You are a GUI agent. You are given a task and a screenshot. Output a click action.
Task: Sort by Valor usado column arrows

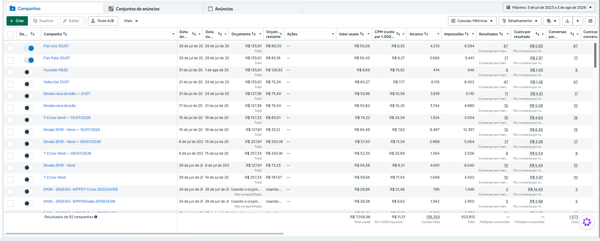pyautogui.click(x=362, y=34)
